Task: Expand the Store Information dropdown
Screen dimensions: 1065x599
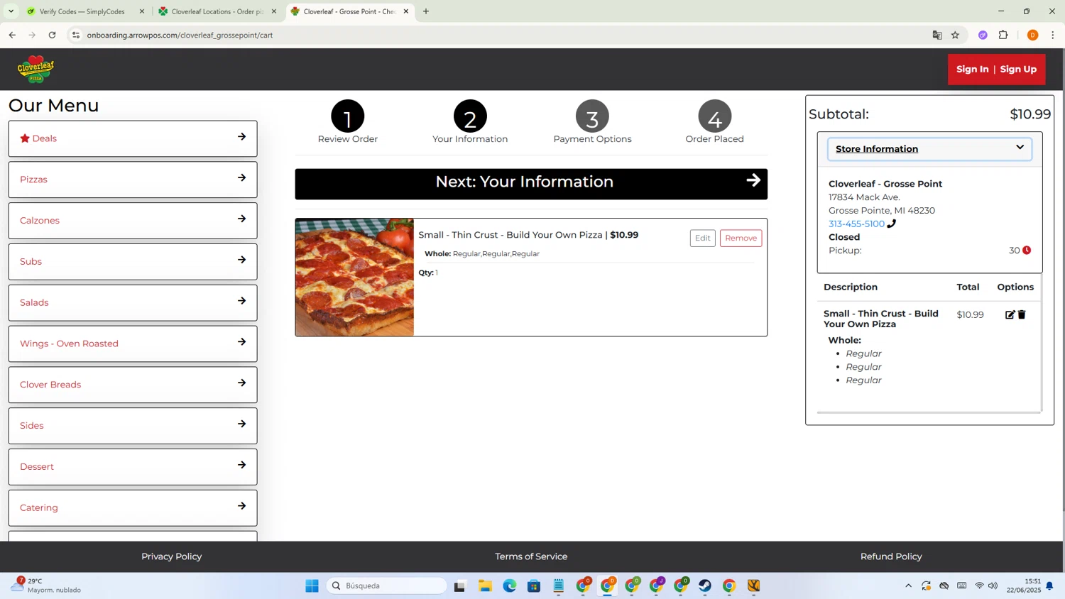Action: (x=929, y=148)
